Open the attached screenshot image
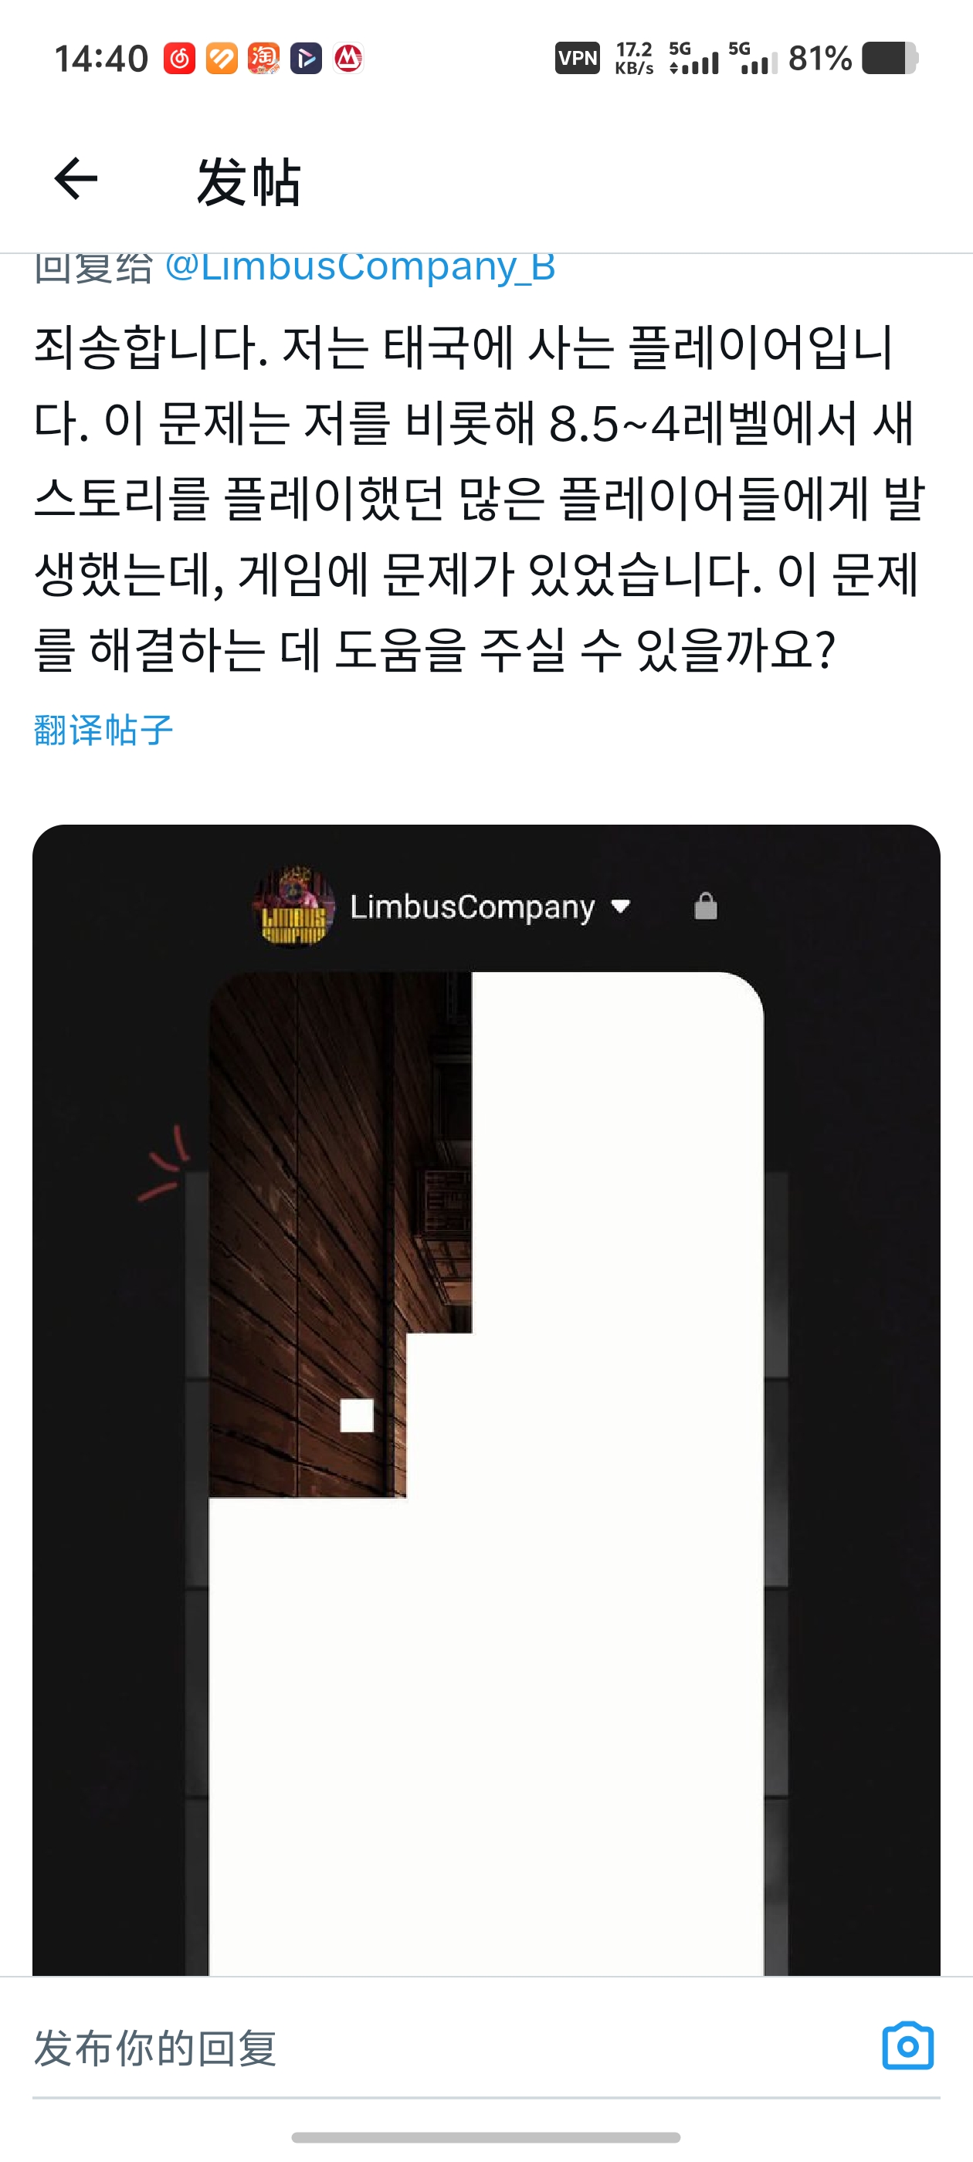The image size is (973, 2162). [x=486, y=1400]
